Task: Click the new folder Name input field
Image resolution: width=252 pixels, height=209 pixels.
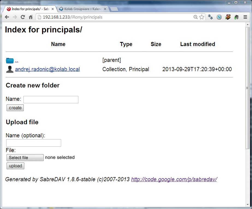Action: tap(51, 100)
